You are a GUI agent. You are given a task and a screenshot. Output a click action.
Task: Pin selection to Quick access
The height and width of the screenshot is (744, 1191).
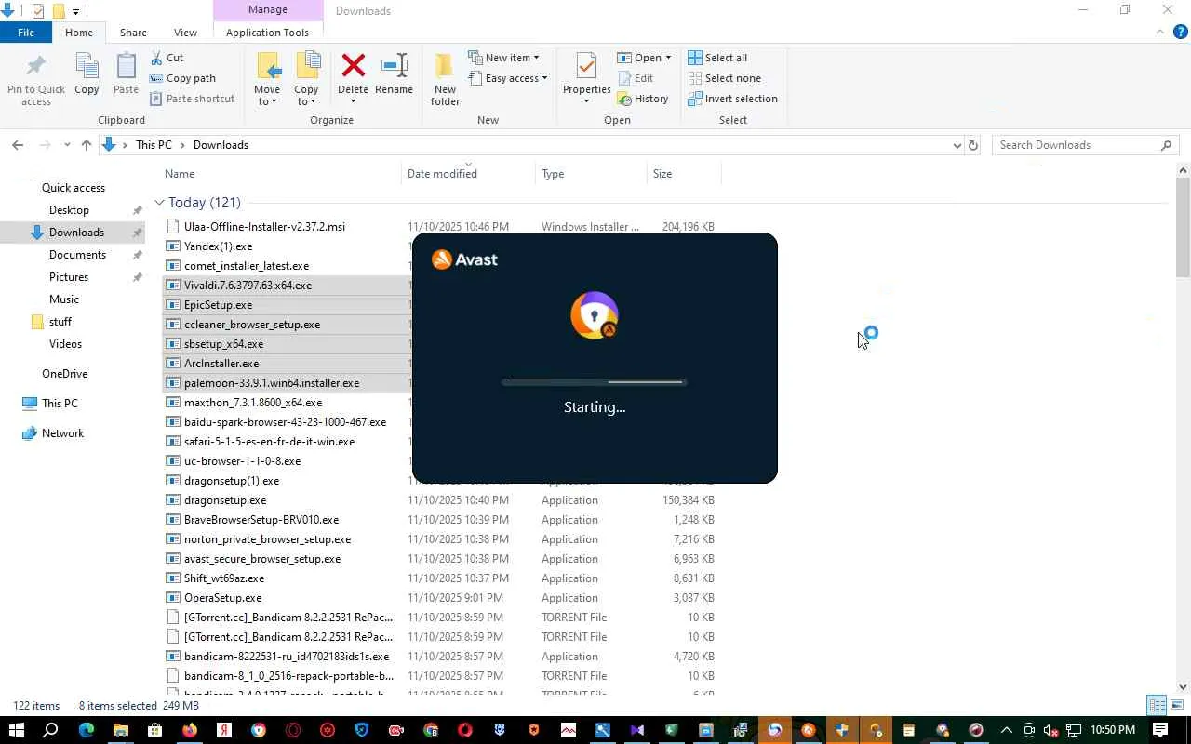pyautogui.click(x=36, y=78)
